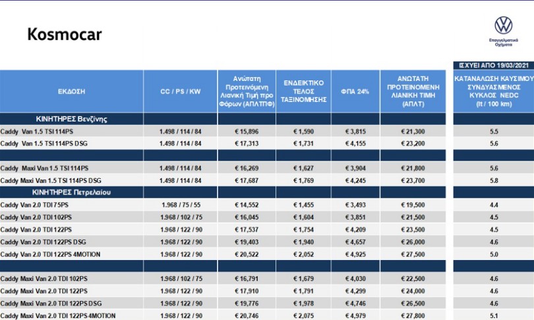The width and height of the screenshot is (534, 320).
Task: Click the Kosmocar title text
Action: pyautogui.click(x=65, y=34)
